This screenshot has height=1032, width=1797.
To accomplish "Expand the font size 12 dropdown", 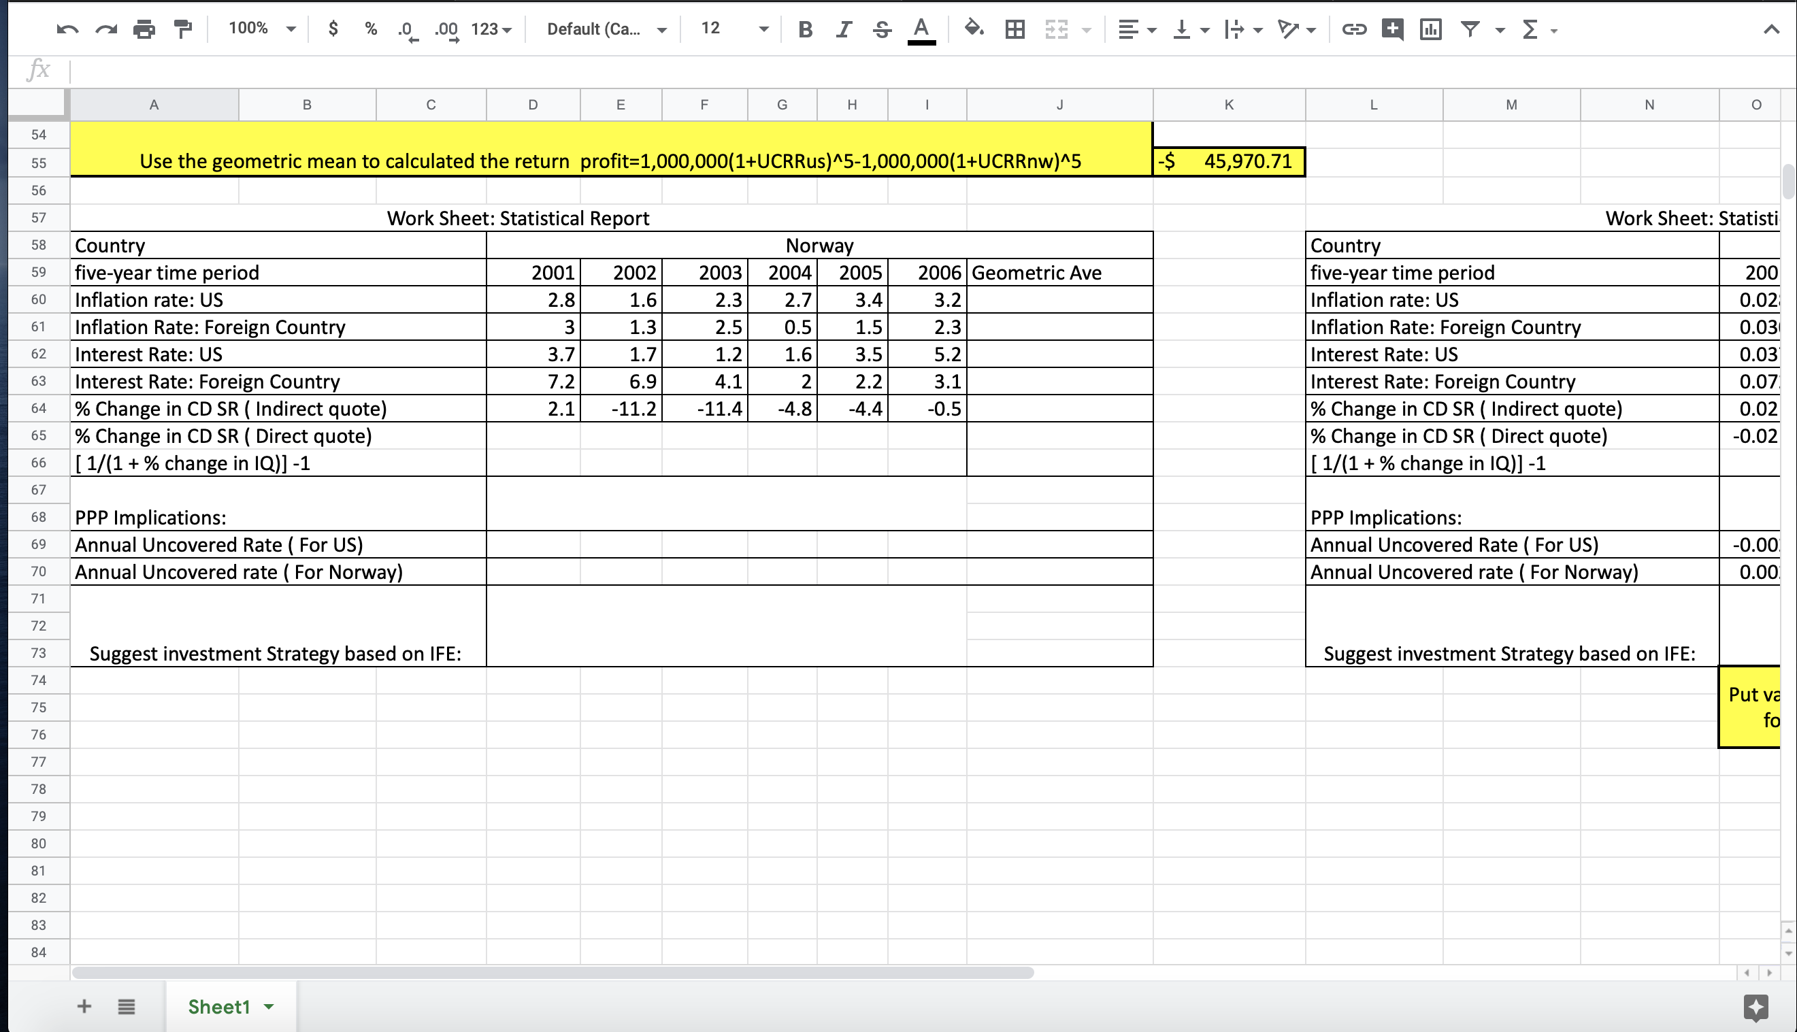I will (734, 29).
